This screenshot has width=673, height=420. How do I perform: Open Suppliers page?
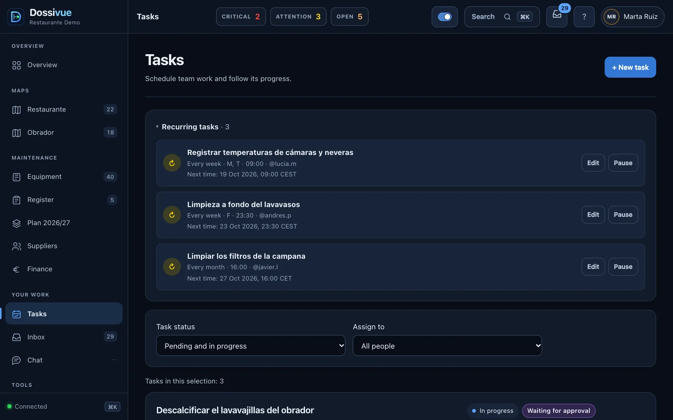(x=64, y=246)
